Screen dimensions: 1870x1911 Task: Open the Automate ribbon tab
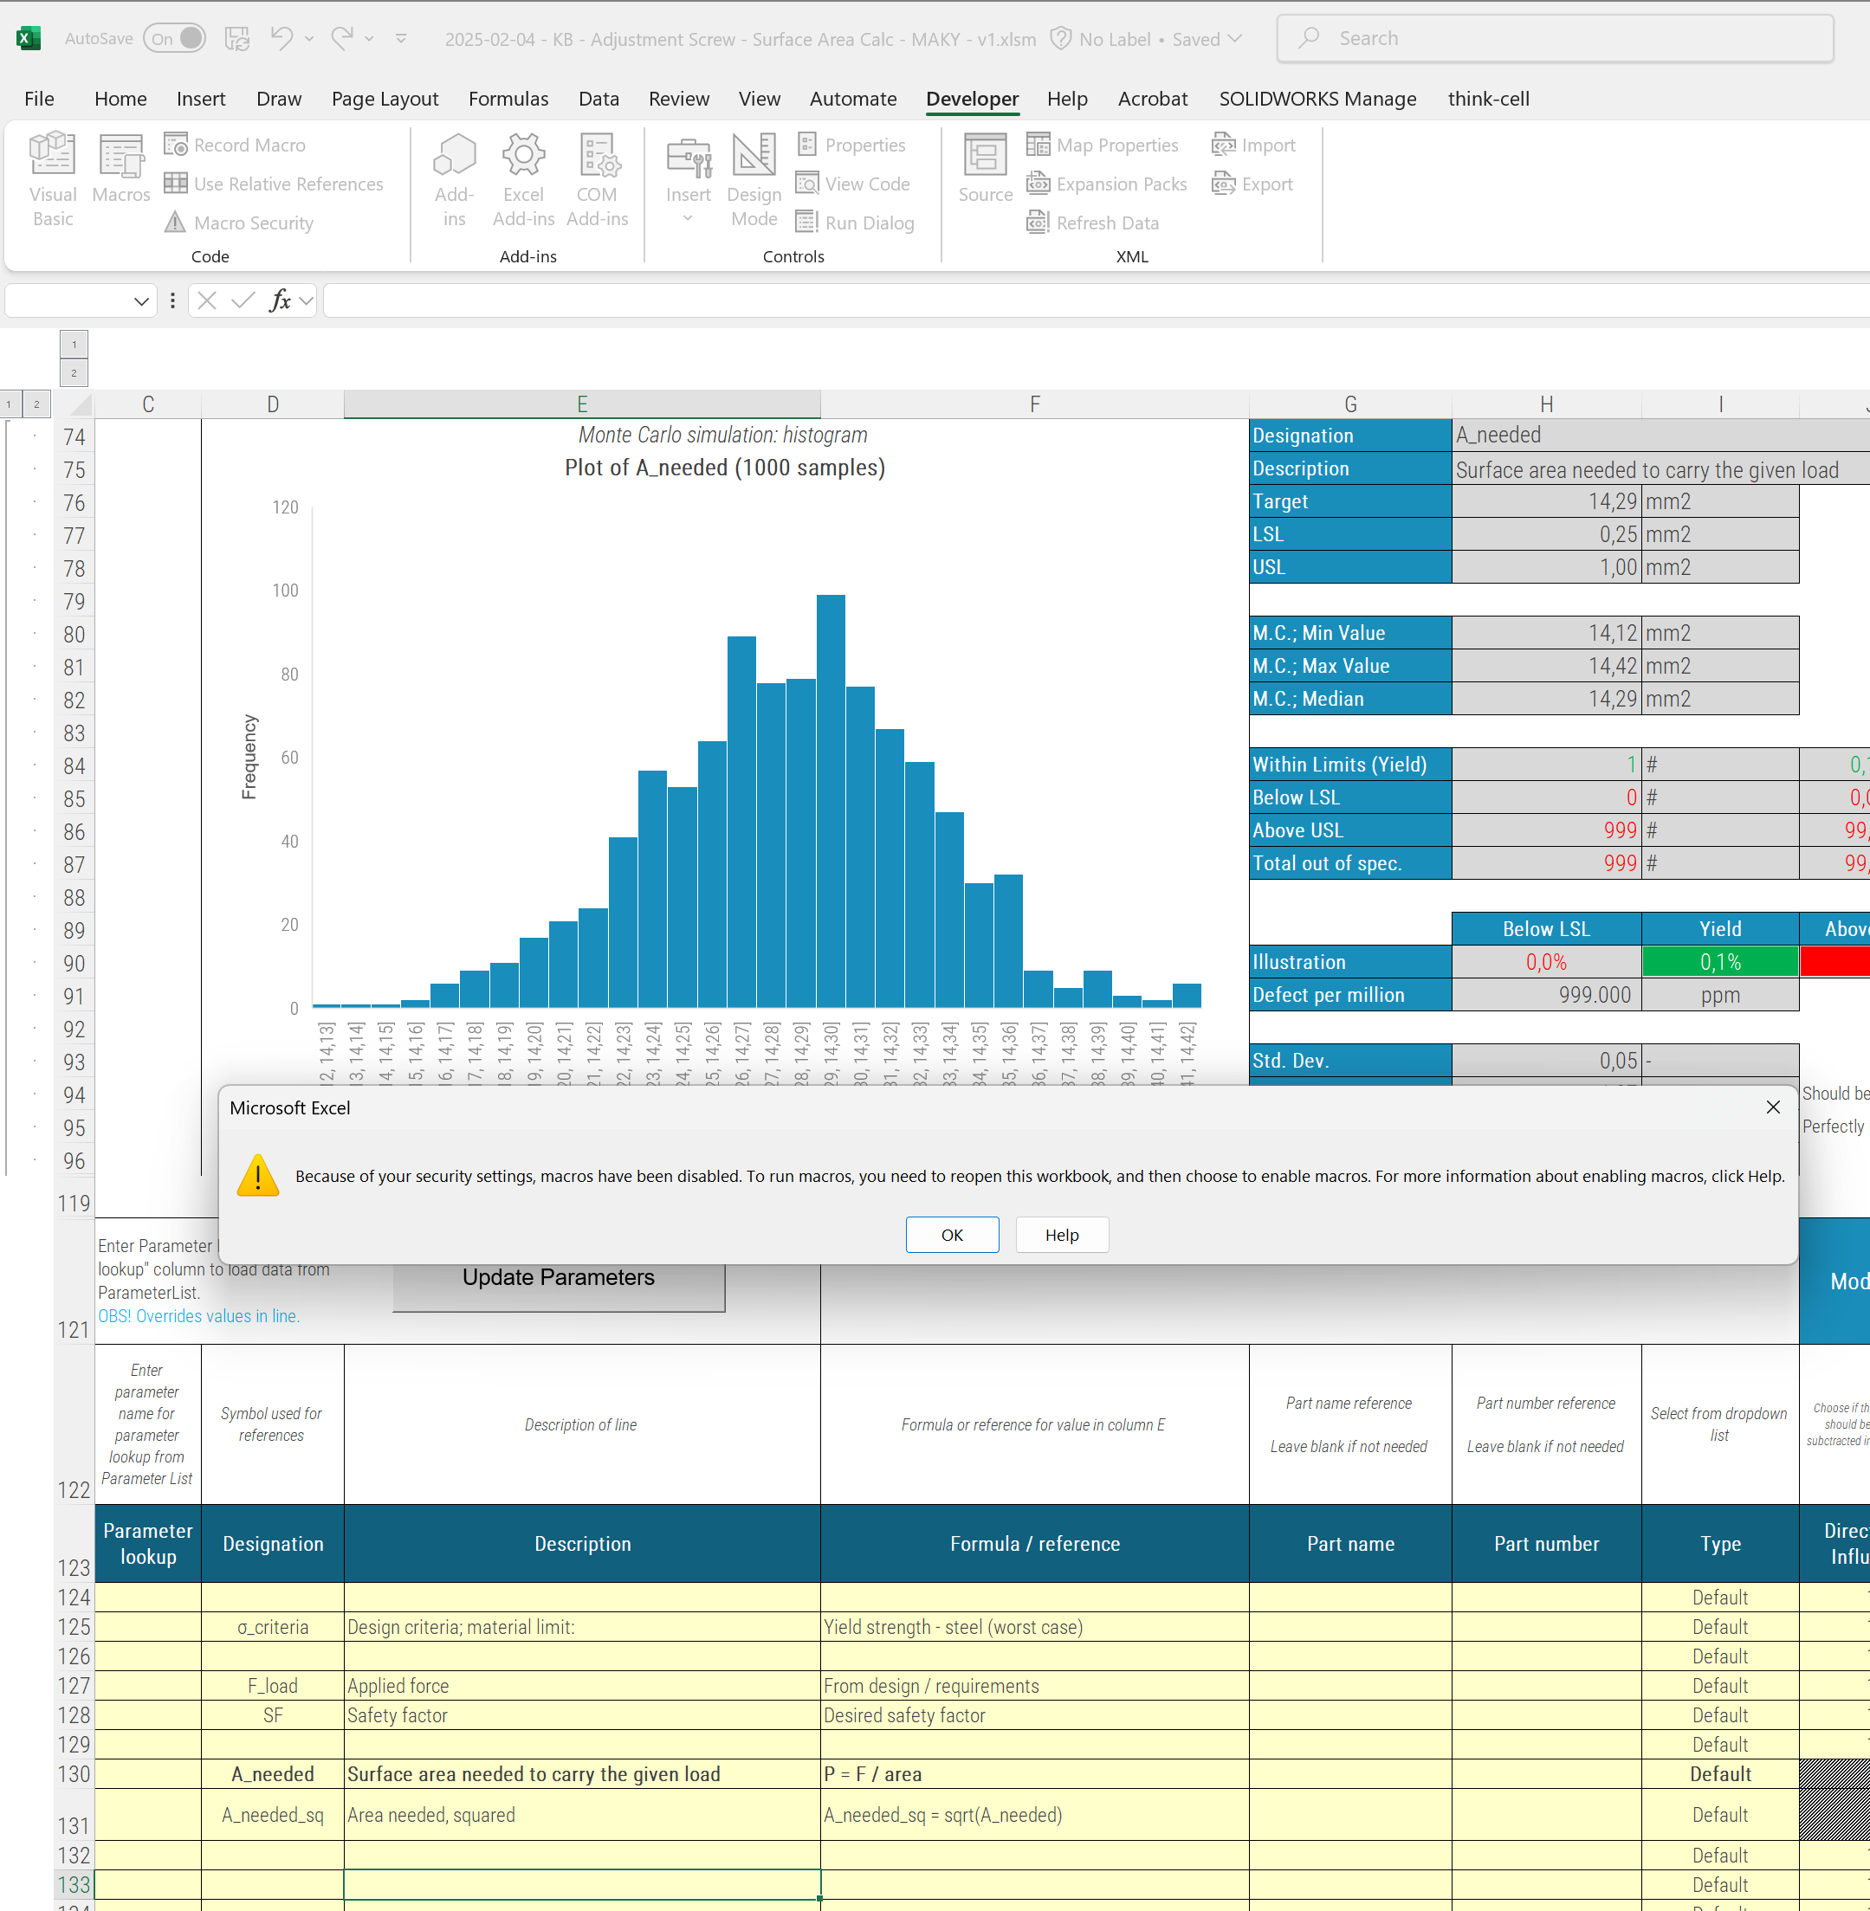(852, 98)
